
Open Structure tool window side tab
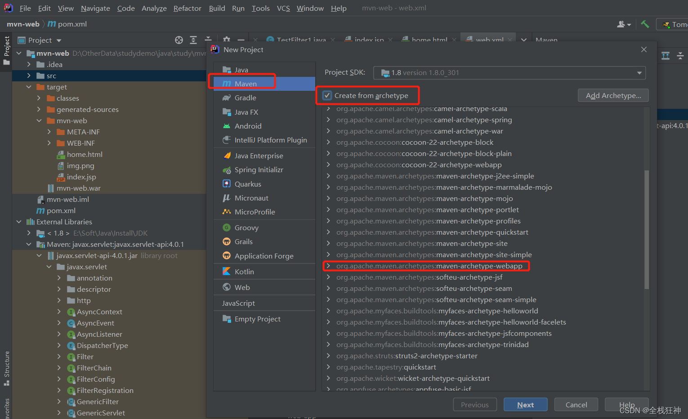click(6, 368)
